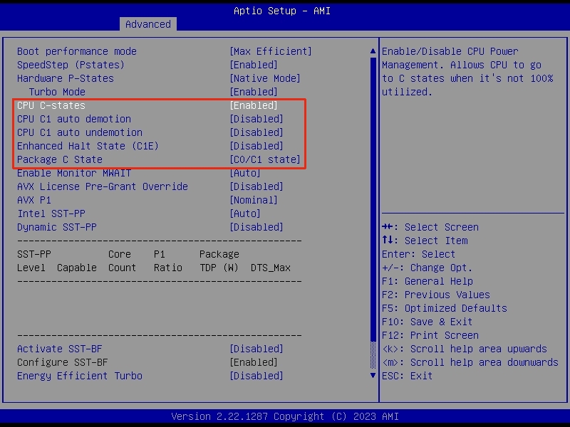Select AVX License Pre-Grant Override
Viewport: 570px width, 427px height.
103,186
